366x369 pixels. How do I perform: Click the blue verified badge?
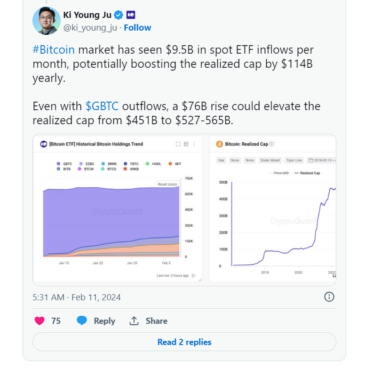tap(119, 15)
